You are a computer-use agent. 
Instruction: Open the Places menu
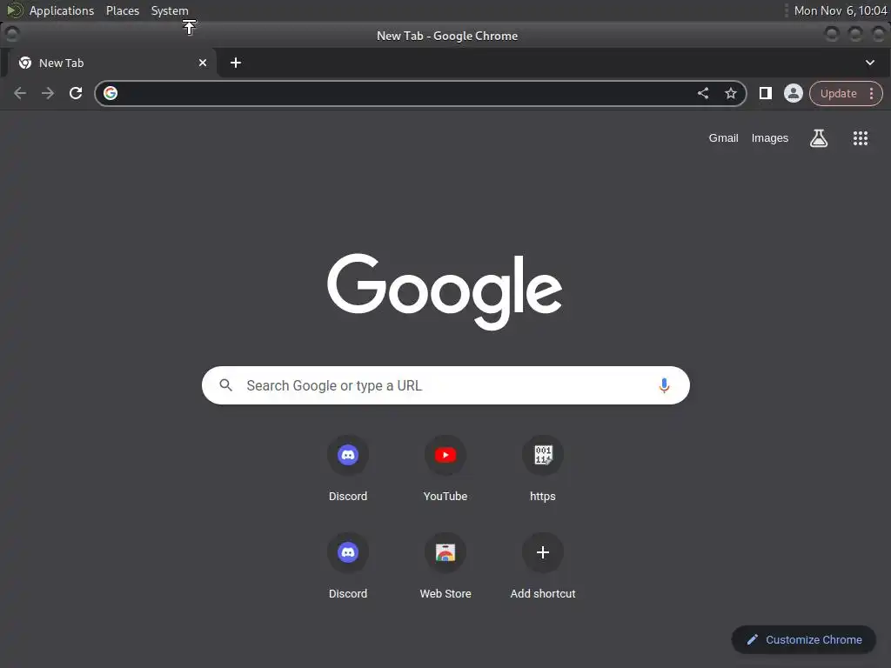tap(122, 10)
